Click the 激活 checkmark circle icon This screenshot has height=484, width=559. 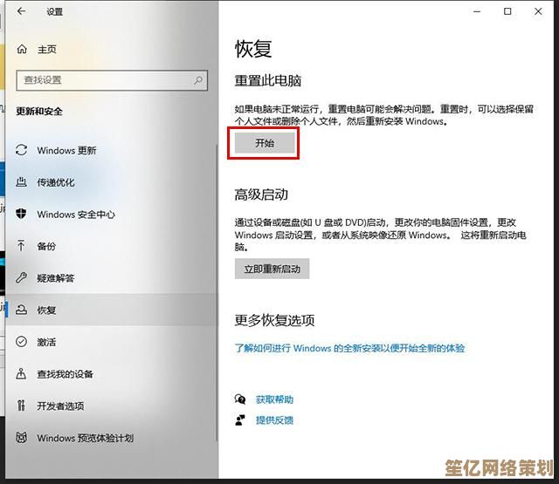pos(22,342)
